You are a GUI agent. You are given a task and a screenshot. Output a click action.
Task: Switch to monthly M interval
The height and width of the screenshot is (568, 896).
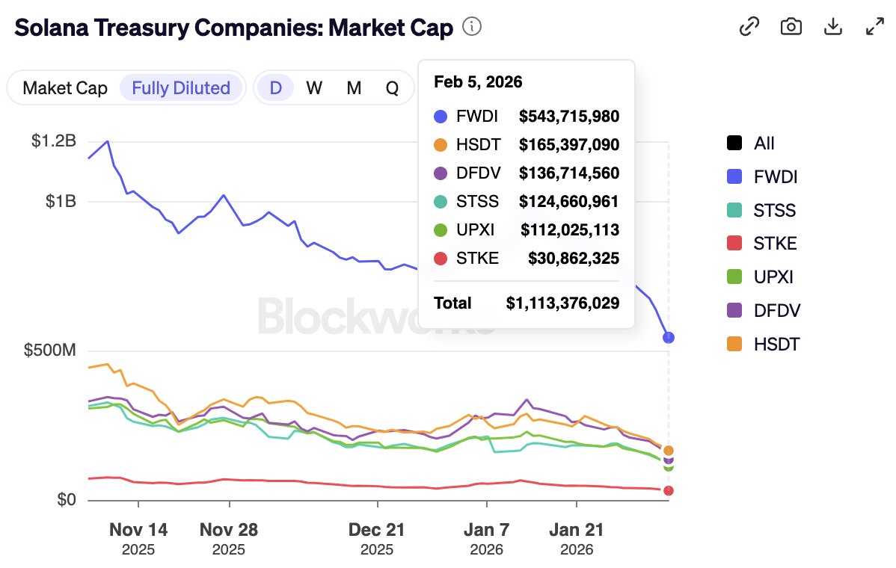(354, 88)
